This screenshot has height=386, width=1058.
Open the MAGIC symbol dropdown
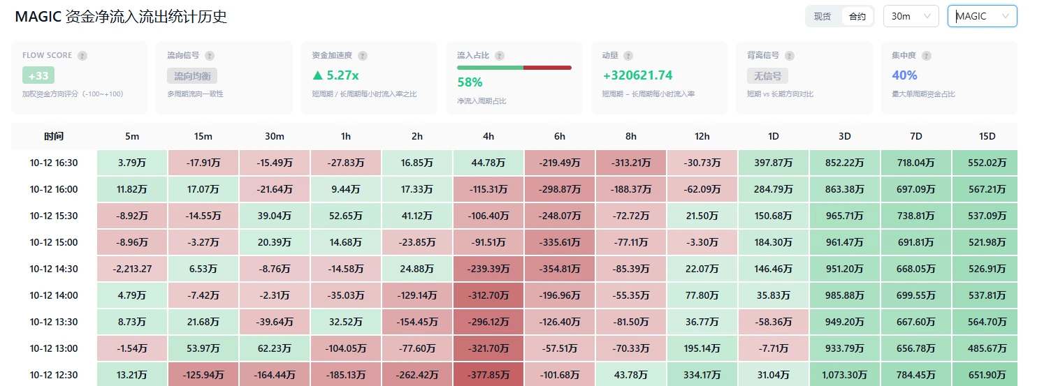click(x=982, y=17)
